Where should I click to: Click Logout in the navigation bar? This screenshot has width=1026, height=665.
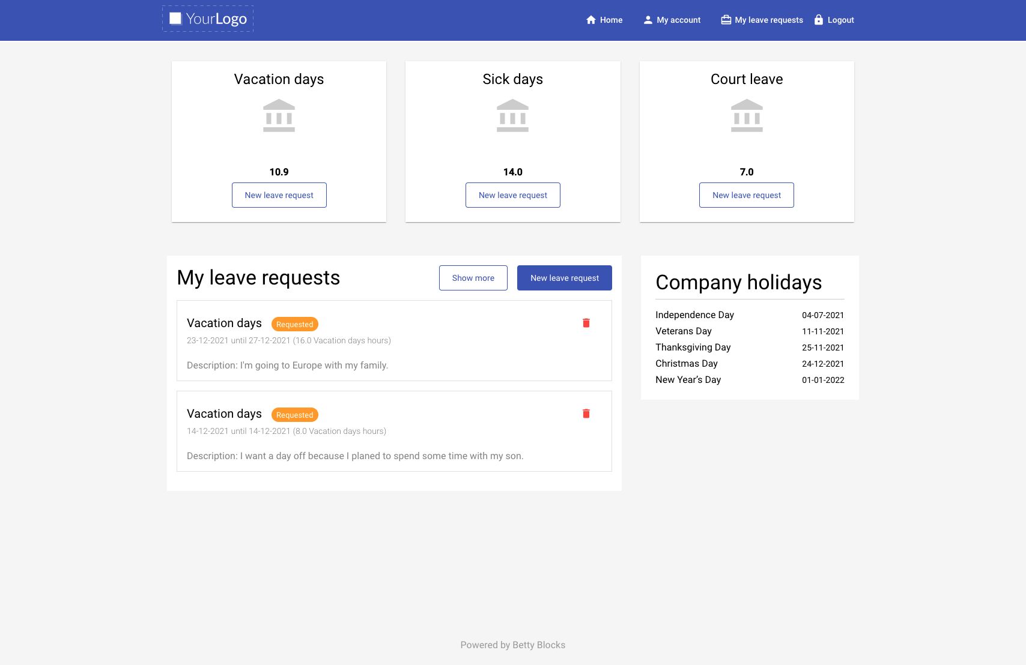tap(840, 20)
